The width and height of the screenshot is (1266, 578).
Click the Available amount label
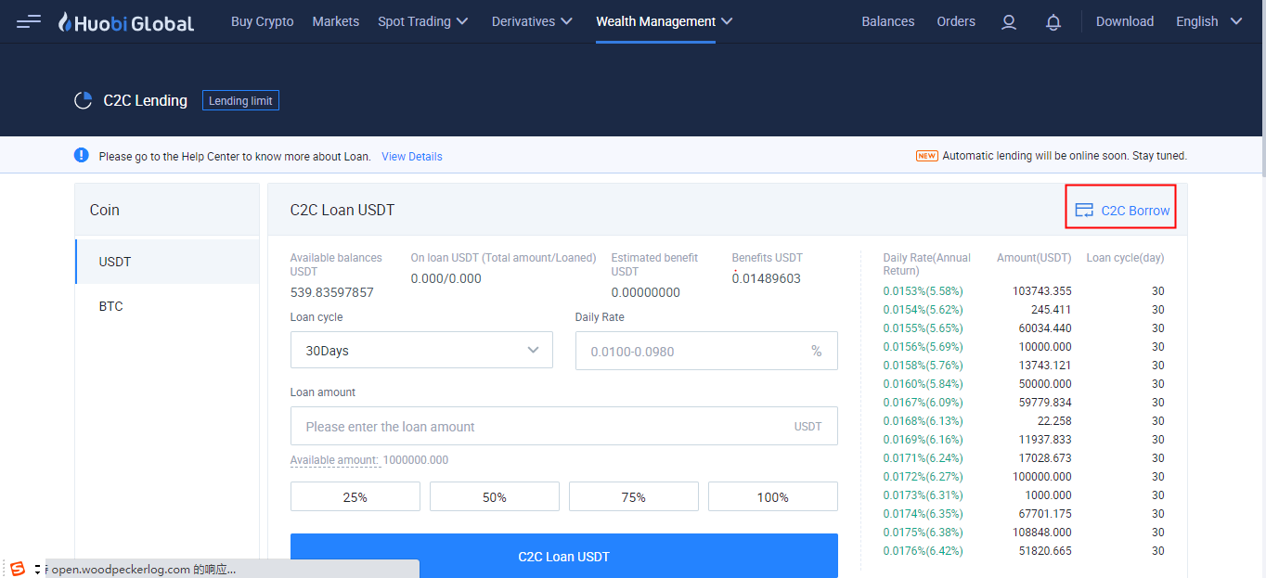click(x=334, y=460)
